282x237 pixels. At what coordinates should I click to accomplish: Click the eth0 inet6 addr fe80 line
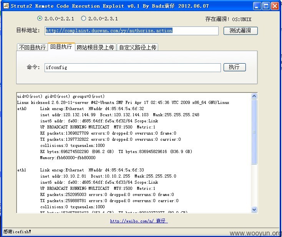[99, 121]
